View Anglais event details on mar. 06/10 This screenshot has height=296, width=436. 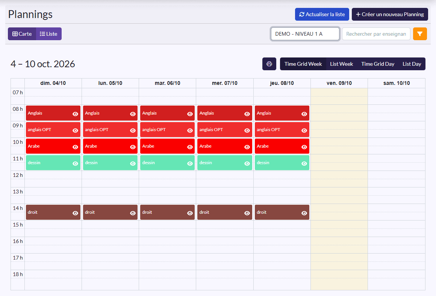[x=190, y=114]
